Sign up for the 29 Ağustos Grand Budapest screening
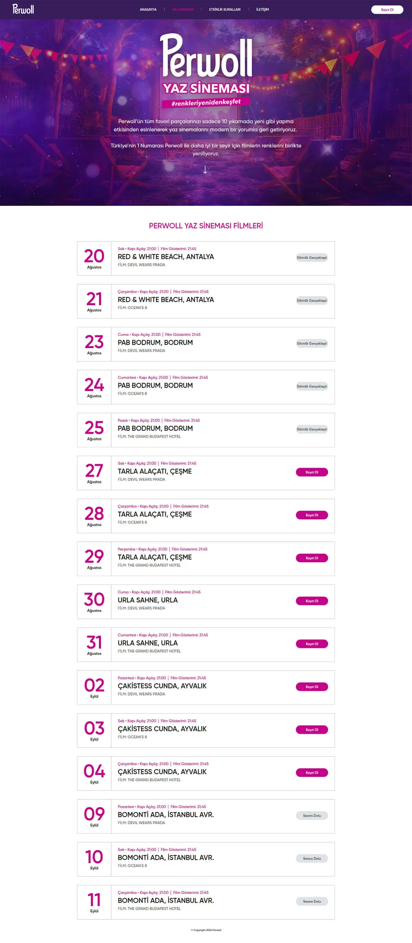 (312, 558)
